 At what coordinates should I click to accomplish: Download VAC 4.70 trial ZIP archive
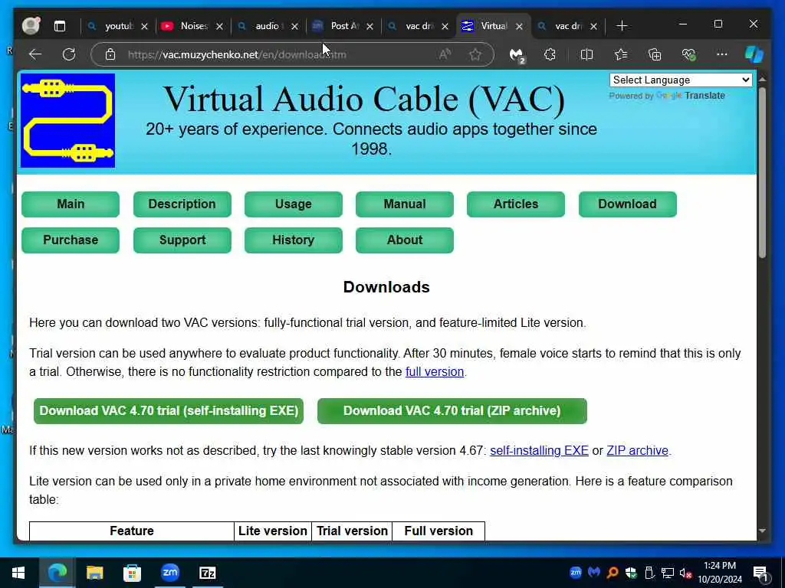pyautogui.click(x=452, y=411)
